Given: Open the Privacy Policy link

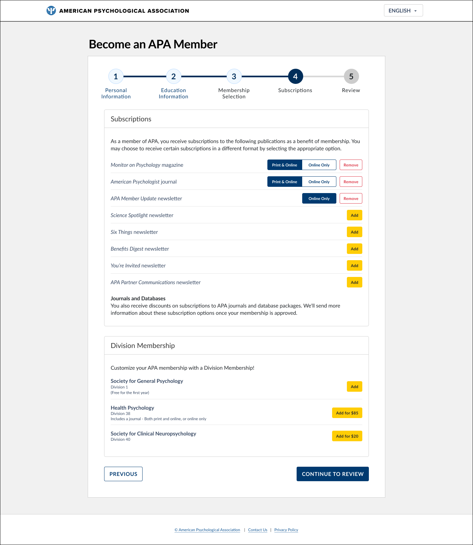Looking at the screenshot, I should coord(286,530).
